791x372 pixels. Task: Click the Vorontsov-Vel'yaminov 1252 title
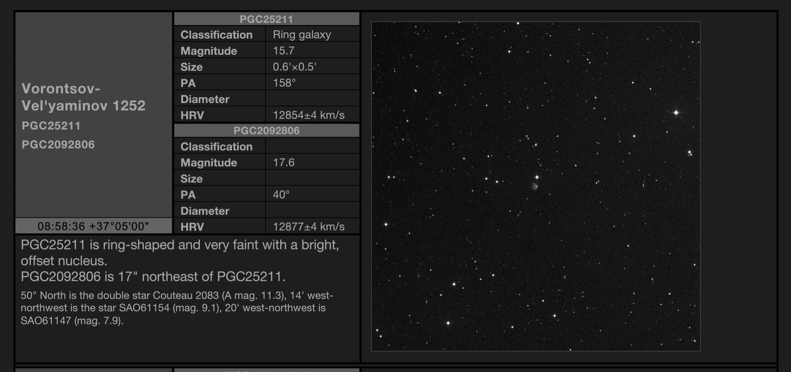tap(83, 97)
